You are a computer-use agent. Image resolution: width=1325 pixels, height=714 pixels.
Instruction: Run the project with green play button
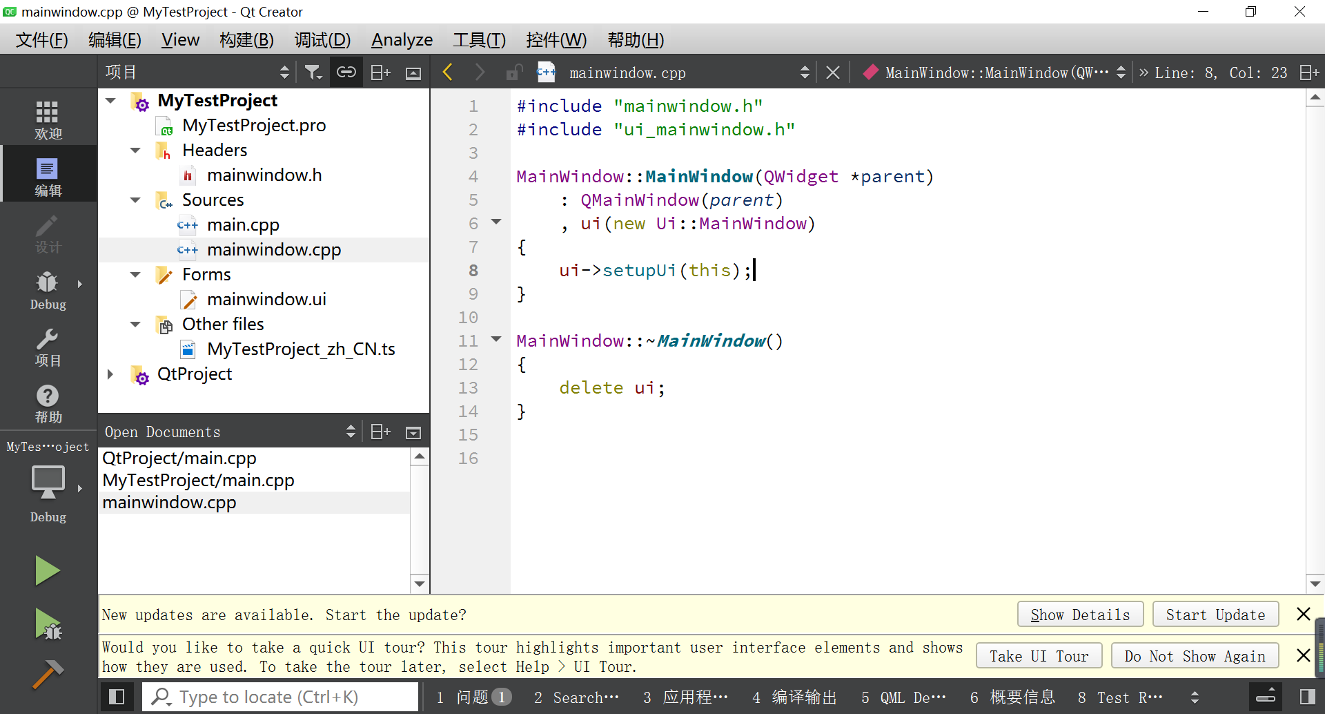tap(48, 571)
